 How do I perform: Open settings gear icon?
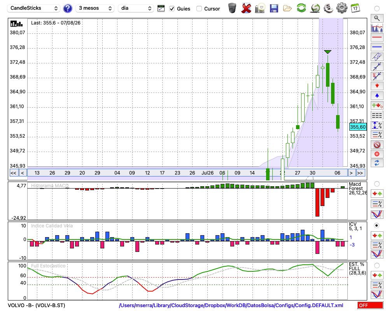[x=342, y=8]
